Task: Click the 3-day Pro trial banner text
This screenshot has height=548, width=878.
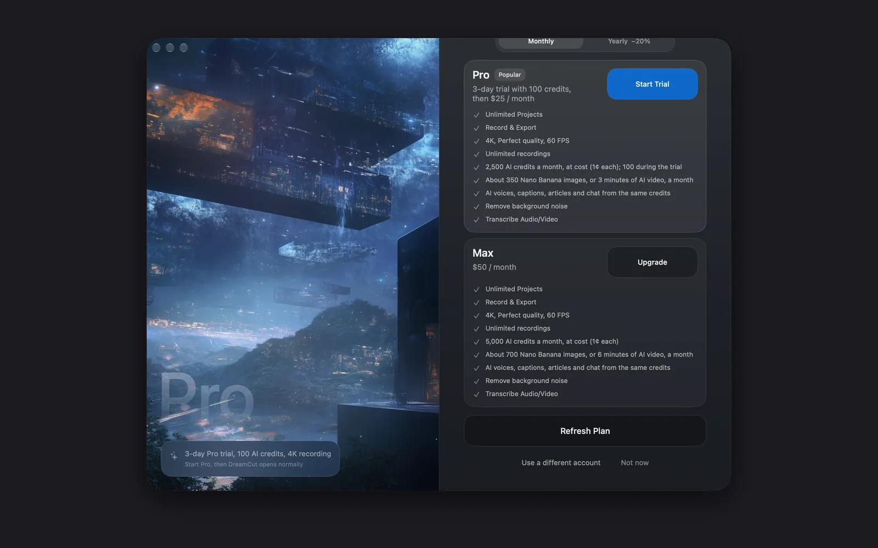Action: [x=258, y=454]
